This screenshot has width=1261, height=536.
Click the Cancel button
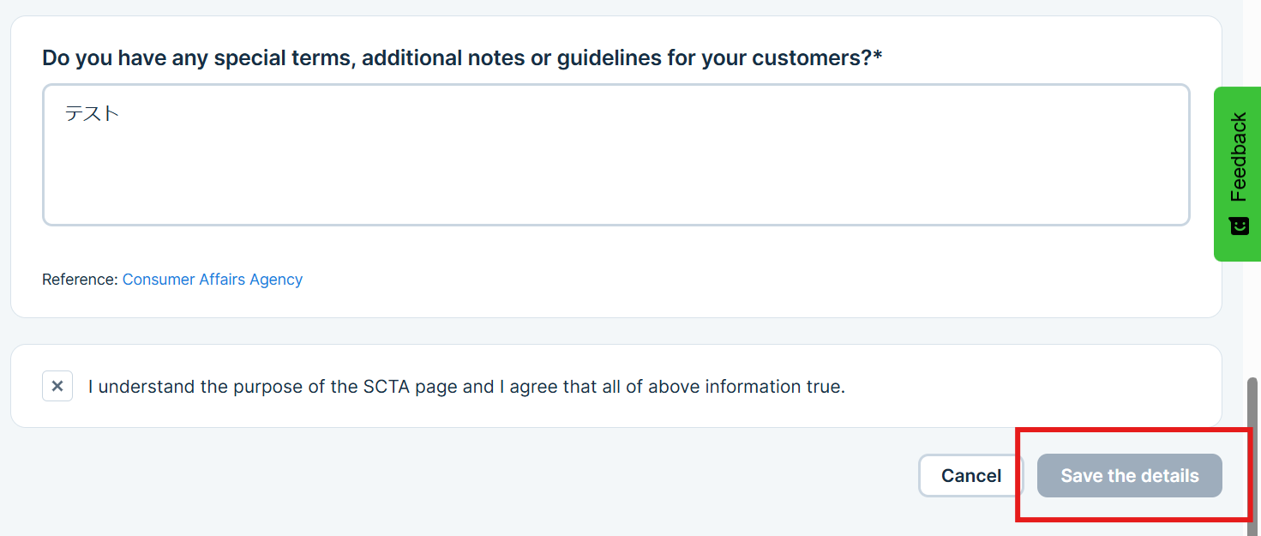pos(970,475)
